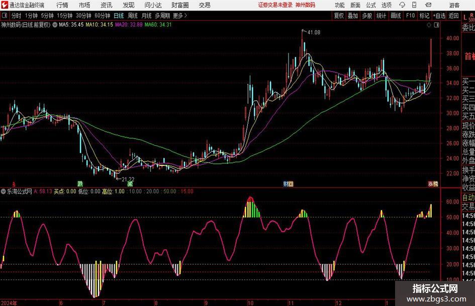
Task: Click the 神州数码 stock name in title bar
Action: 305,5
